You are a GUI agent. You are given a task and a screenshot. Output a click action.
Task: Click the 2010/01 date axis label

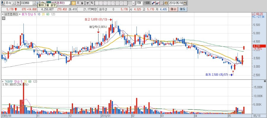coord(105,116)
